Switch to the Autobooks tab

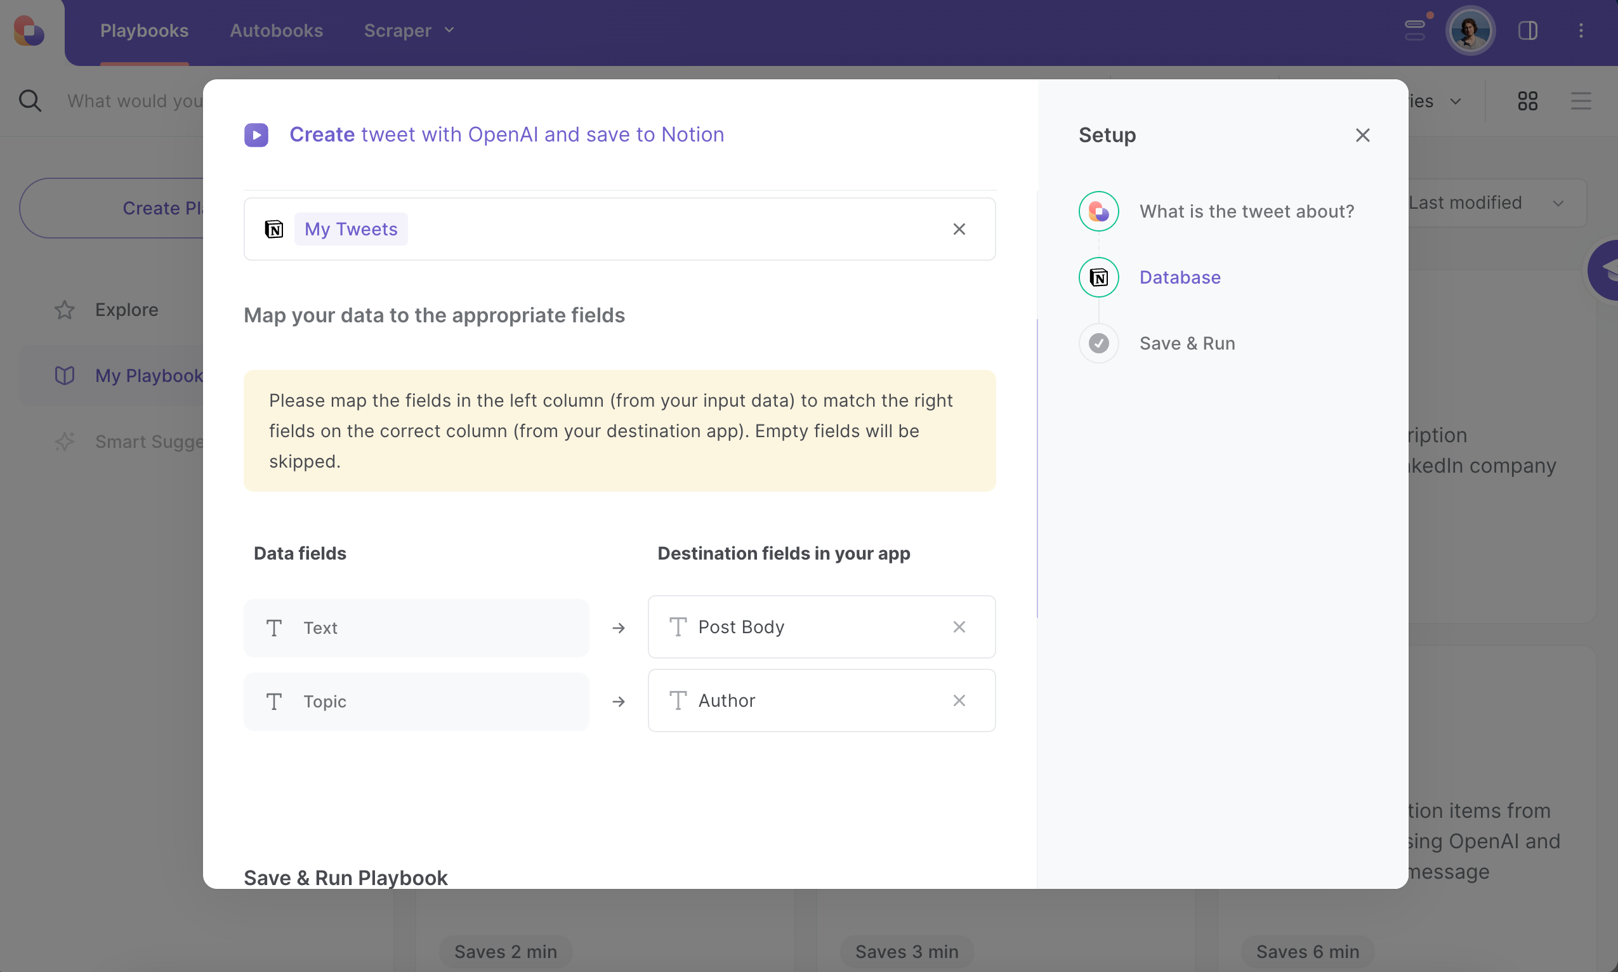(276, 31)
